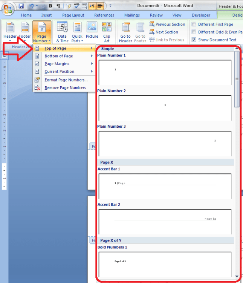Click the Page Margins menu icon
The width and height of the screenshot is (243, 283).
pyautogui.click(x=37, y=64)
